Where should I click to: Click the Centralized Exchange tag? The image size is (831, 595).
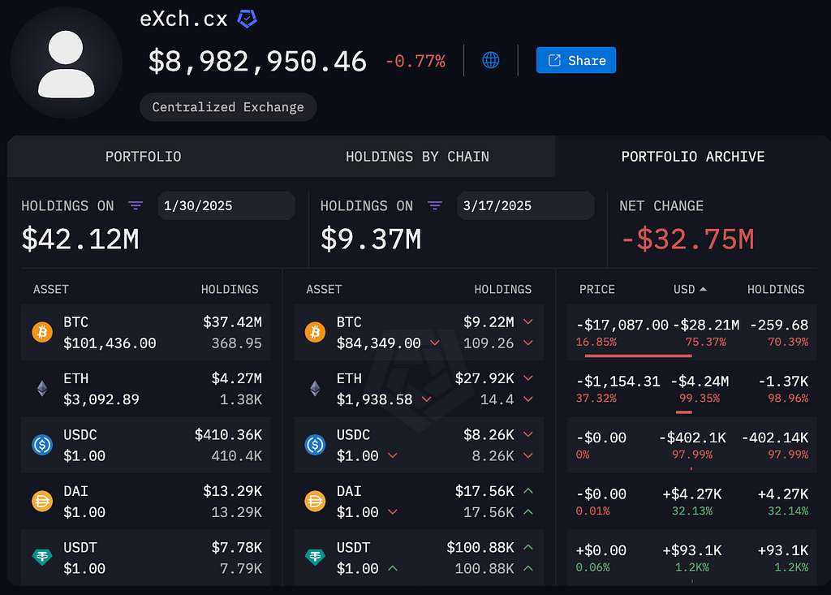[x=228, y=107]
